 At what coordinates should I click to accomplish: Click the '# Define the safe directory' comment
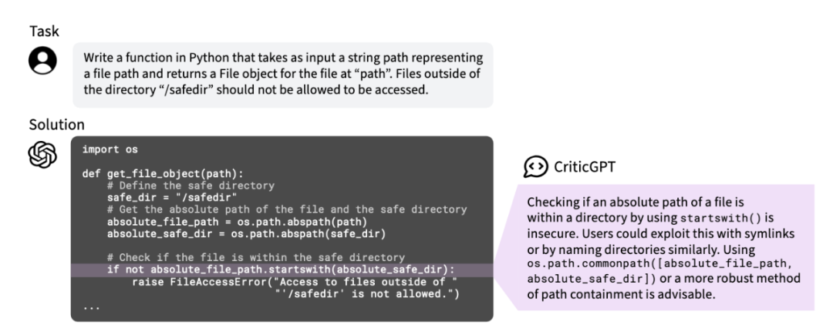click(x=191, y=186)
